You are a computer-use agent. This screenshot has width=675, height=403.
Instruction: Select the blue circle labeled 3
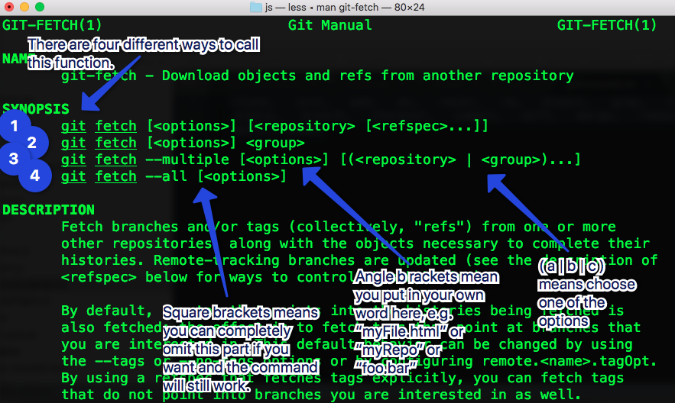(15, 159)
